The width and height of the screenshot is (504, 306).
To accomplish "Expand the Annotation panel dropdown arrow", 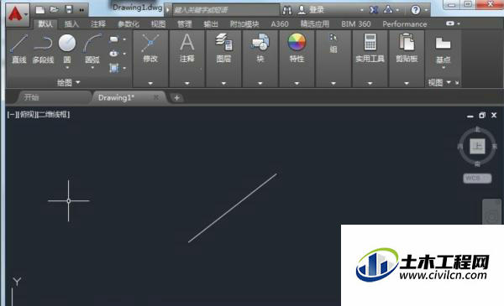I will click(x=187, y=83).
